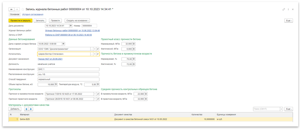This screenshot has width=301, height=130.
Task: Open the calculator for Нормируемый, МПа field
Action: pos(134,44)
